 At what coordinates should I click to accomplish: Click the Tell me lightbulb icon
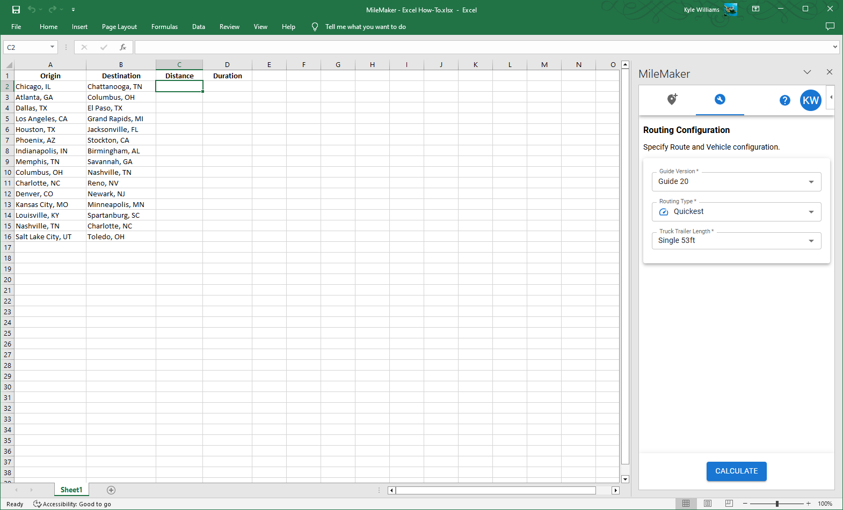click(315, 27)
